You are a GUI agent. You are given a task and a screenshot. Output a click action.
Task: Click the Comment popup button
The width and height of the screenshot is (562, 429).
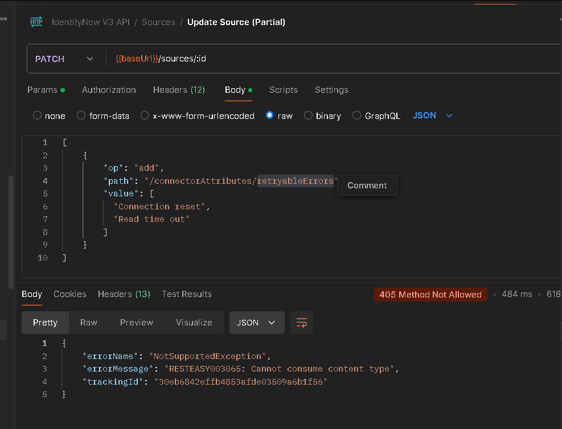[367, 185]
